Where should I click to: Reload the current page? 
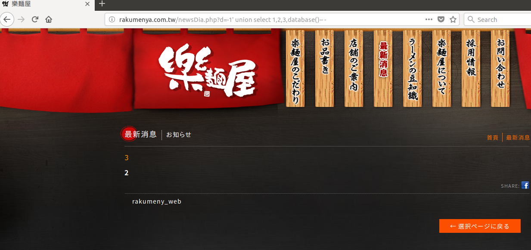pos(35,19)
